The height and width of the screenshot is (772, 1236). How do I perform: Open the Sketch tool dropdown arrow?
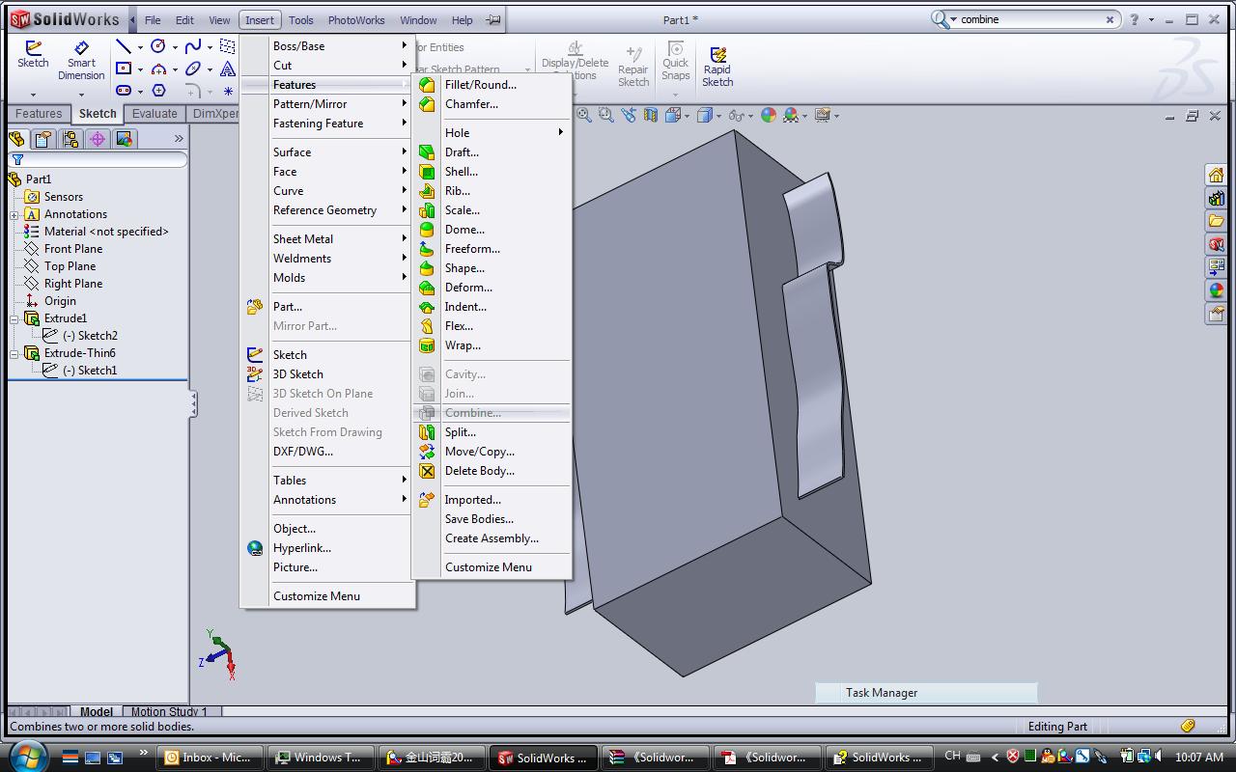click(x=33, y=95)
